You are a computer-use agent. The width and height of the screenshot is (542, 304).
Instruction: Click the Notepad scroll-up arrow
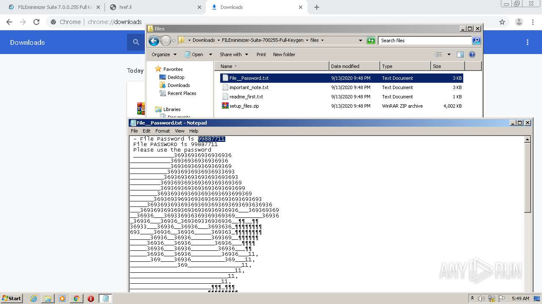[527, 139]
